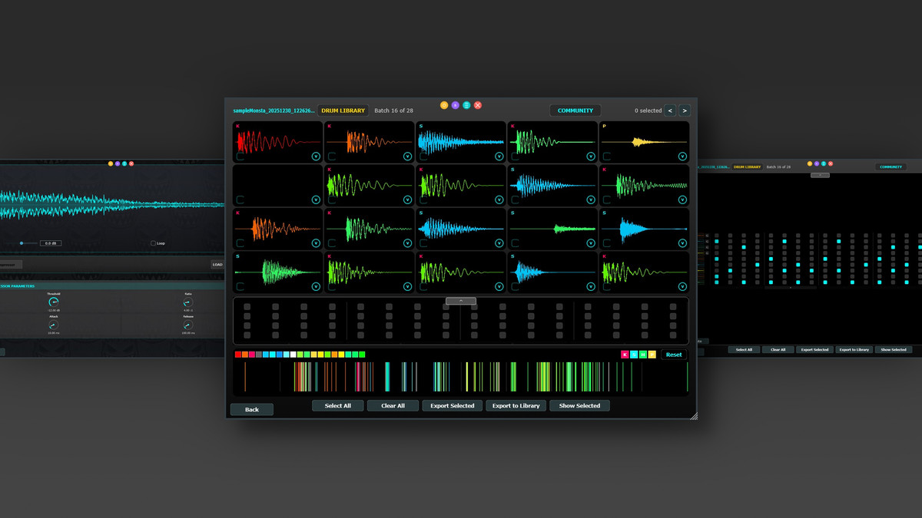The height and width of the screenshot is (518, 922).
Task: Reset the color filters with Reset button
Action: click(674, 355)
